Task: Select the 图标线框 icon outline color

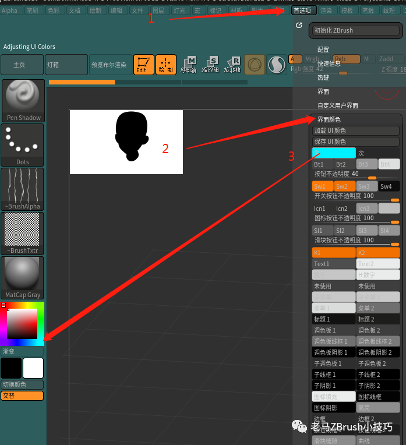Action: tap(378, 397)
